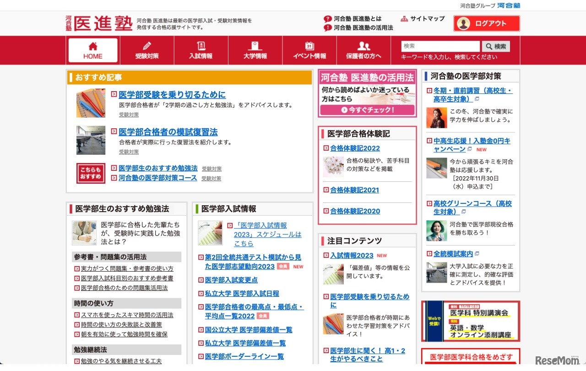The height and width of the screenshot is (371, 586).
Task: Open 河合塾 医進塾の活用法 header link
Action: [x=364, y=27]
